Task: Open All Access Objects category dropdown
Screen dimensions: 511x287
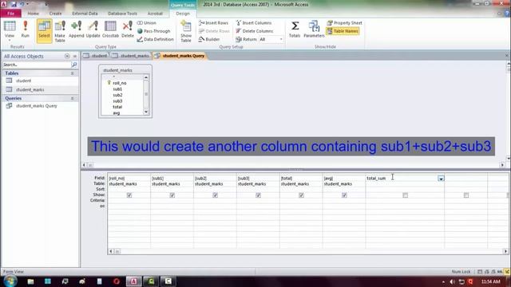Action: coord(67,56)
